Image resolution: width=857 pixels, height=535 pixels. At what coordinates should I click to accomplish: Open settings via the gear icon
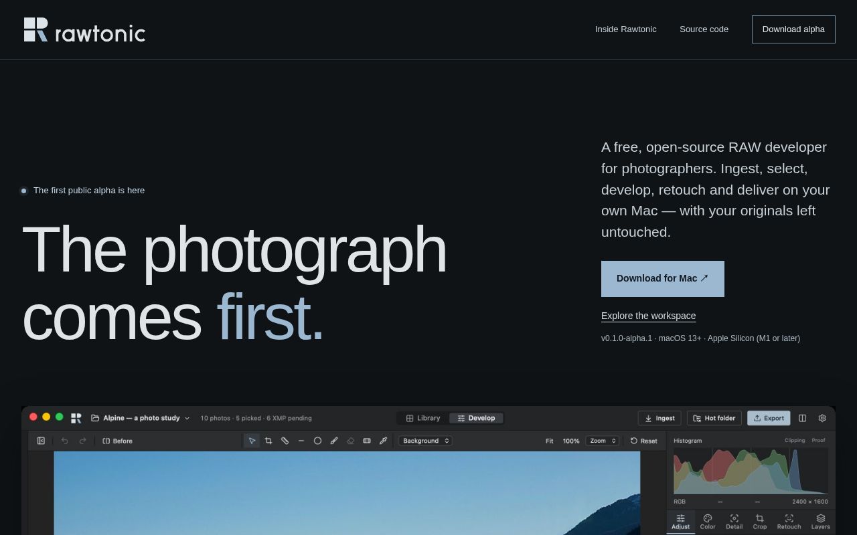[x=822, y=418]
